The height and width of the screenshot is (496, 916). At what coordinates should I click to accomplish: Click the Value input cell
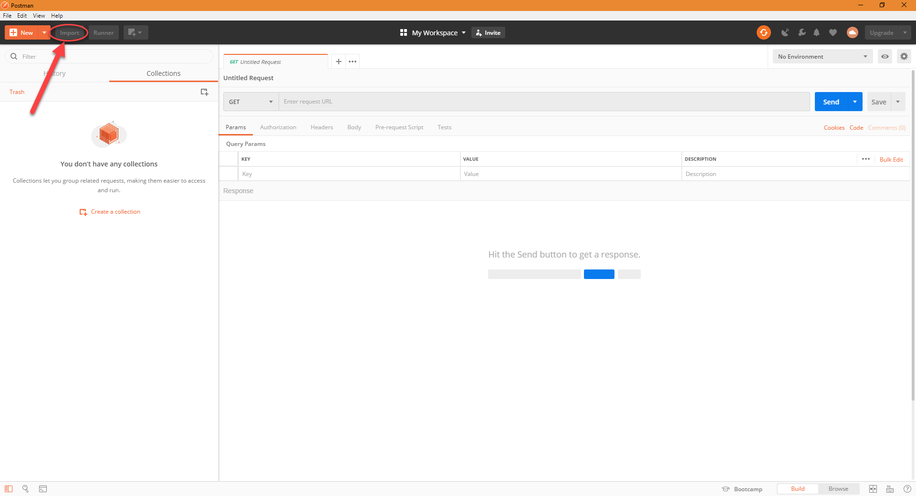tap(571, 174)
